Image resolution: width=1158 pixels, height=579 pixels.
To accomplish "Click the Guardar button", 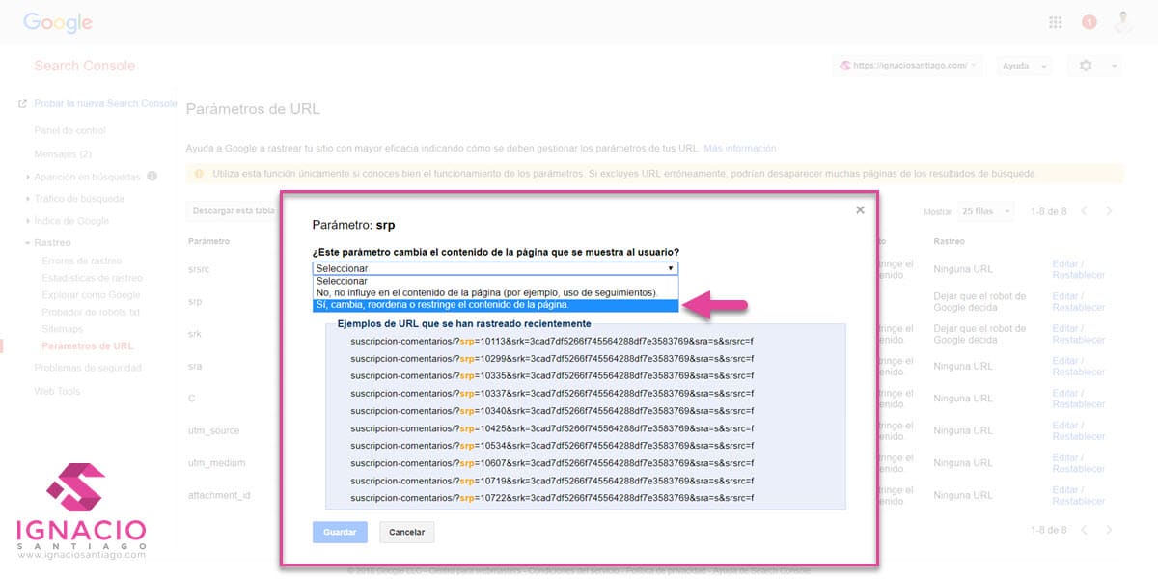I will (x=340, y=532).
